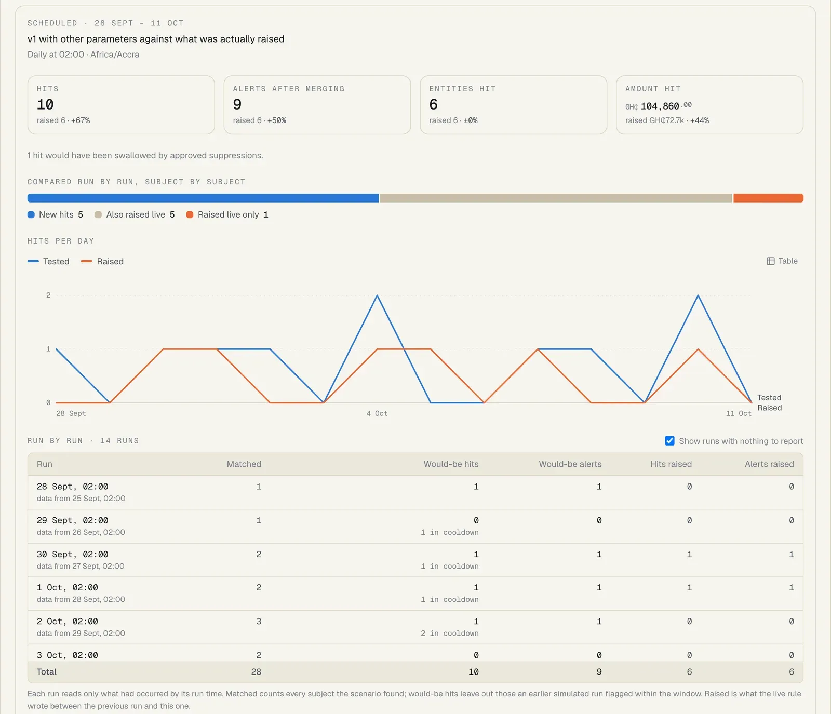Click the beige Also raised live segment

point(556,198)
